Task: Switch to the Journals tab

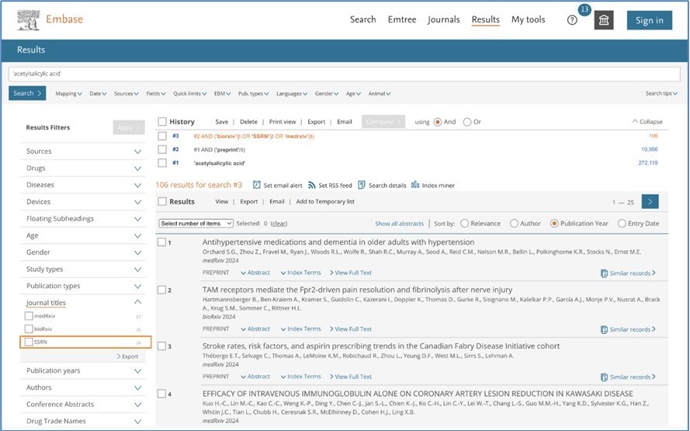Action: click(443, 20)
